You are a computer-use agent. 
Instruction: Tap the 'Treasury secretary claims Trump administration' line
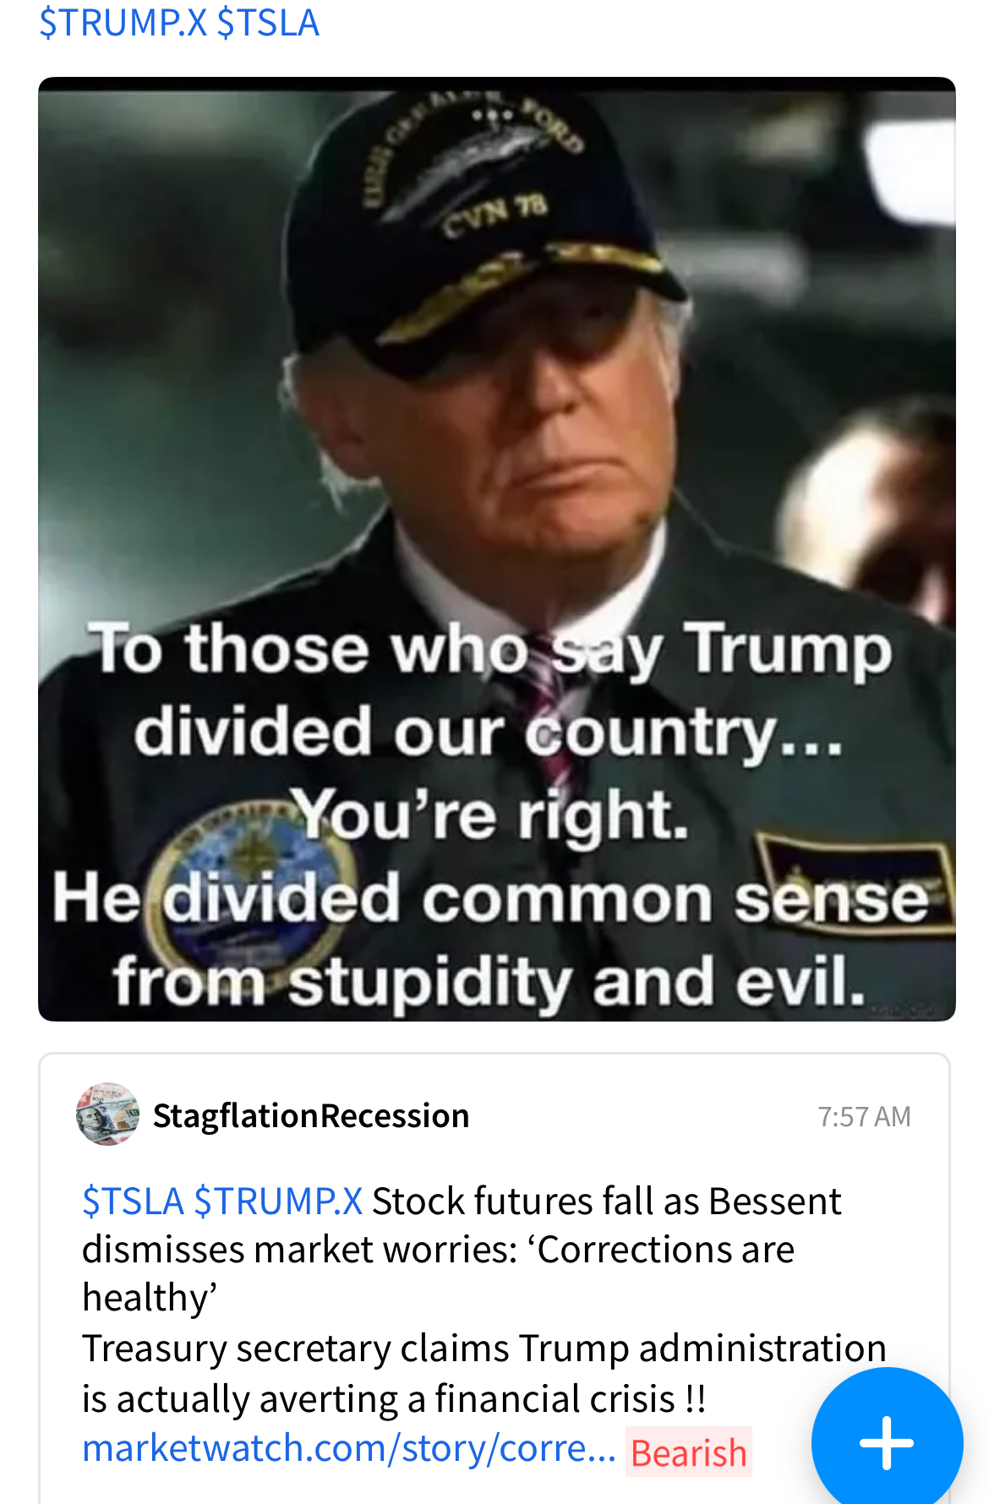[x=484, y=1349]
